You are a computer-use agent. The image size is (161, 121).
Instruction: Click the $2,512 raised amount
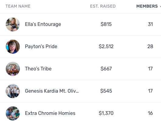point(106,46)
